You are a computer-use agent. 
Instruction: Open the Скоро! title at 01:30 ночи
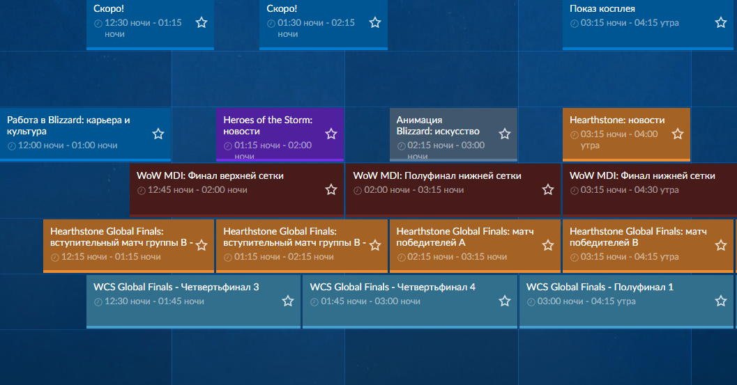(x=282, y=8)
